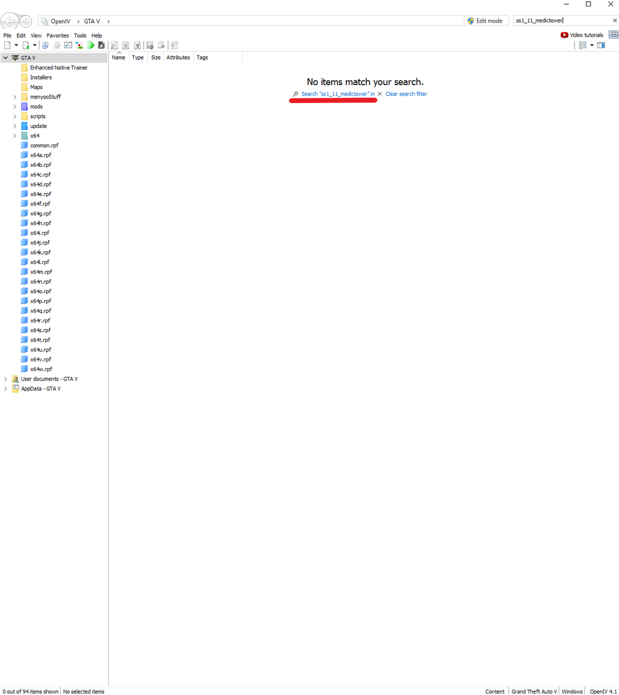Expand User documents - GTA V node
The height and width of the screenshot is (695, 619).
click(x=6, y=379)
